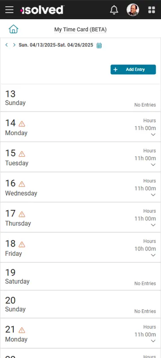Go to the next pay period arrow
161x358 pixels.
(x=14, y=45)
